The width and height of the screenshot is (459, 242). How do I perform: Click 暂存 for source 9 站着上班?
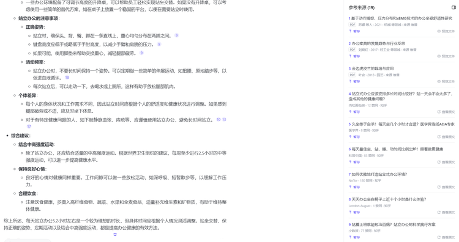(354, 237)
